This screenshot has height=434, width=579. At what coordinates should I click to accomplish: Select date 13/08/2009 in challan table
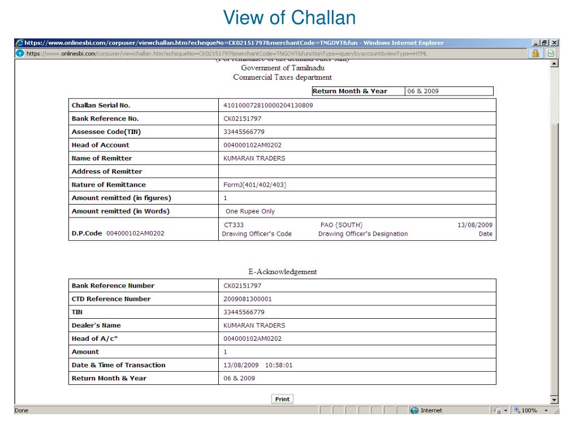pos(474,225)
